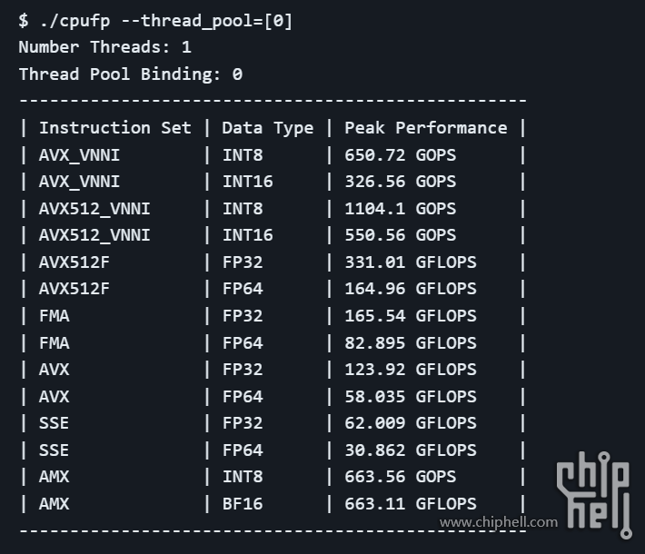The width and height of the screenshot is (645, 554).
Task: Select the 62.009 GFLOPS SSE value
Action: 411,423
